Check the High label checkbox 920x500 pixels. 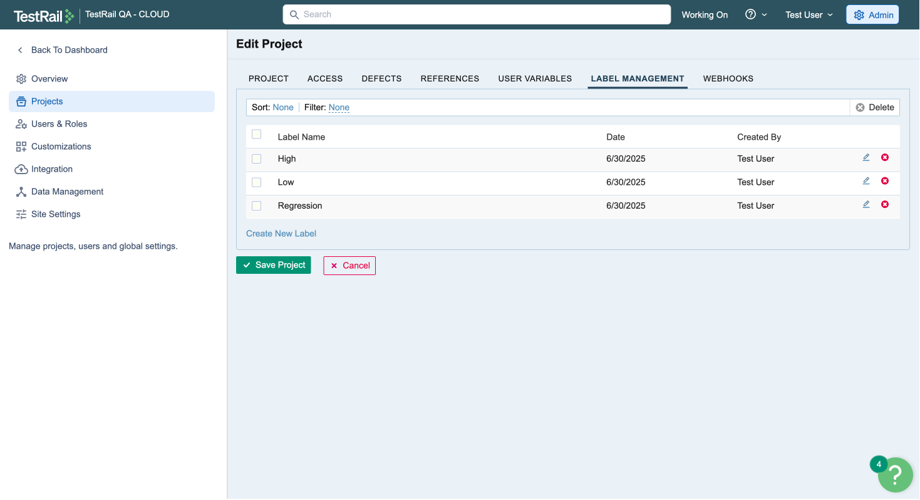(x=256, y=159)
